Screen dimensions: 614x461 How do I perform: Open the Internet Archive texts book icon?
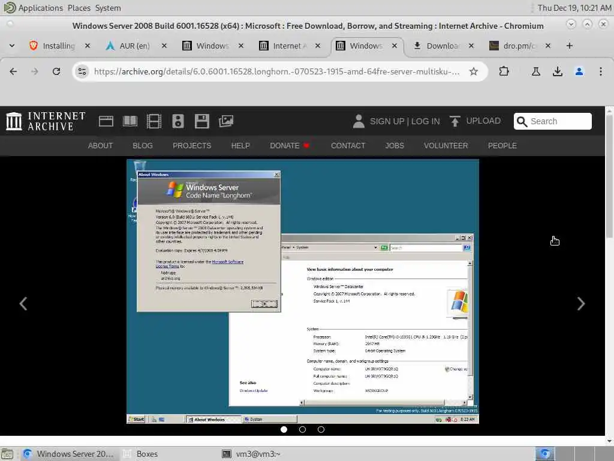point(130,121)
